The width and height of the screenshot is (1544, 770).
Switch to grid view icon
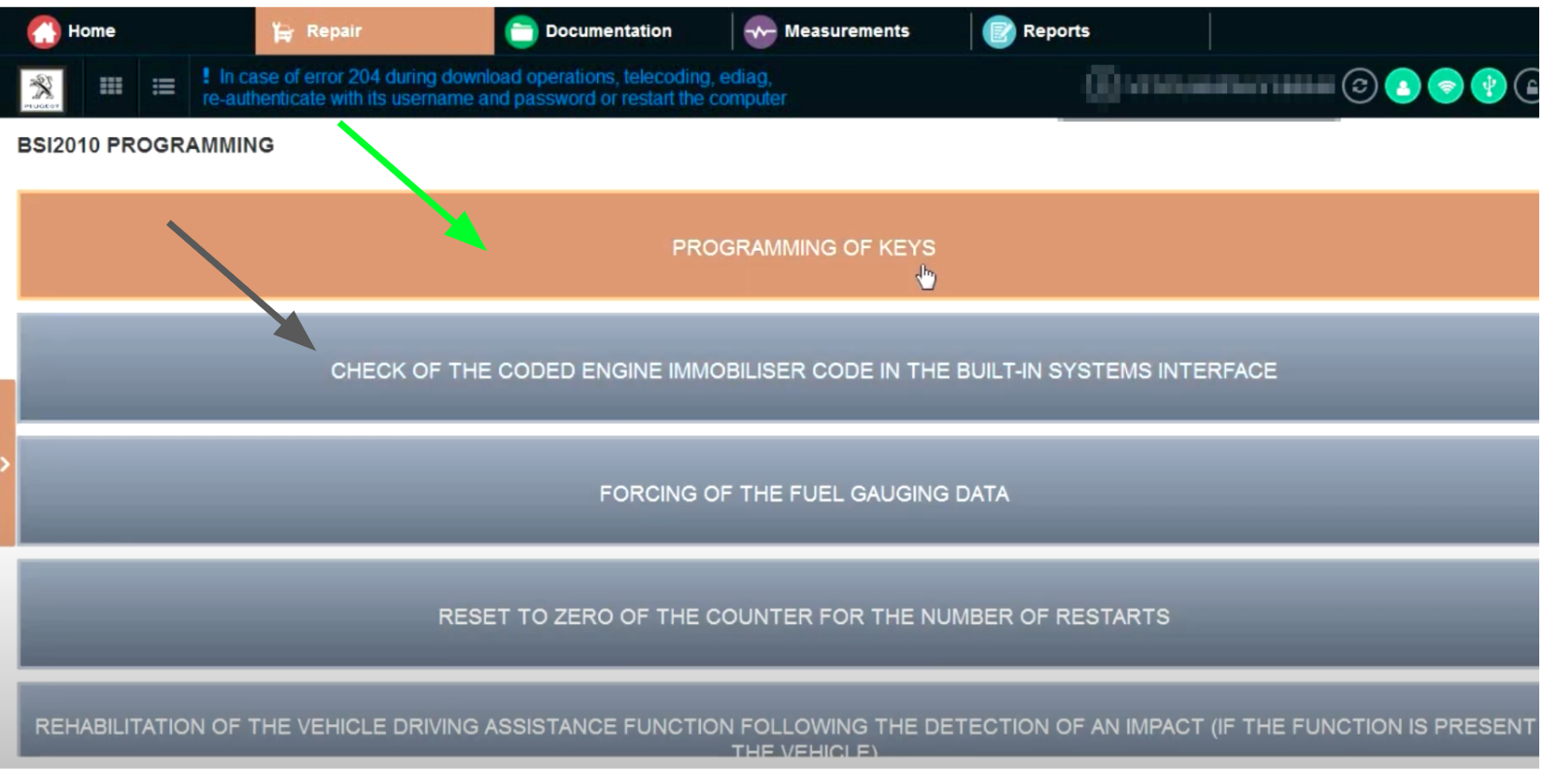click(111, 87)
